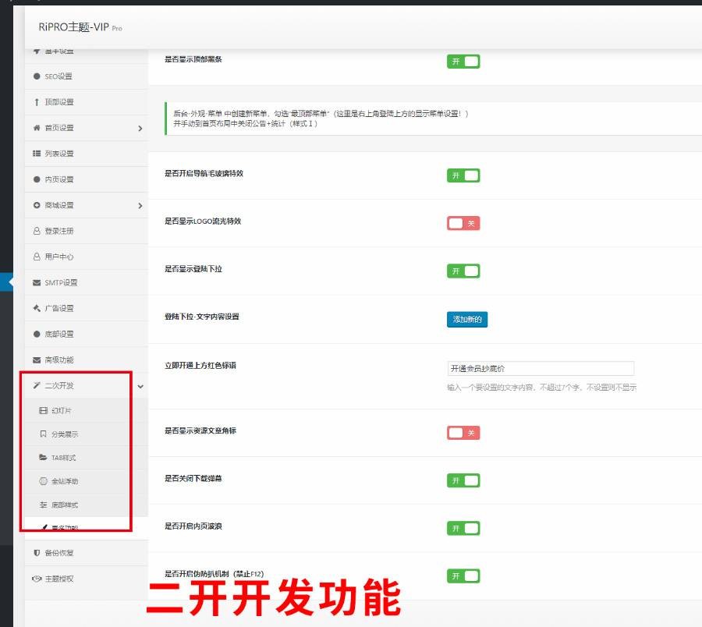Expand the 首页设置 submenu arrow
Screen dimensions: 702x627
[140, 128]
